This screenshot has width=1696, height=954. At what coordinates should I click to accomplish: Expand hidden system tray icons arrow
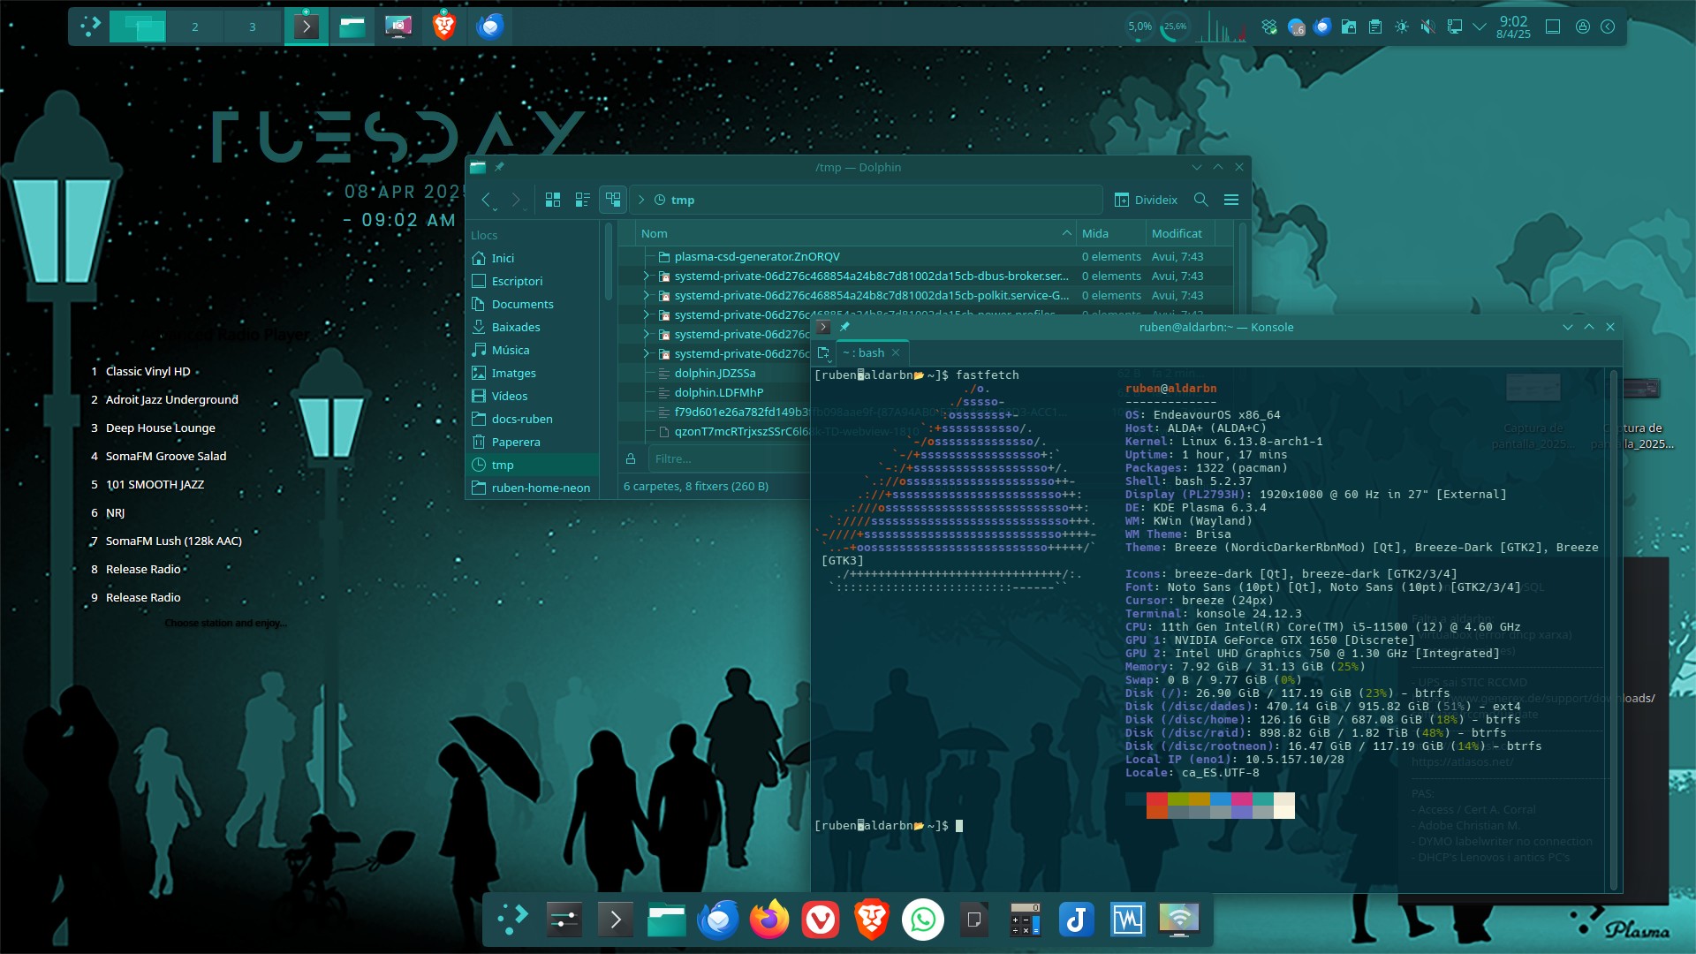pos(1480,26)
